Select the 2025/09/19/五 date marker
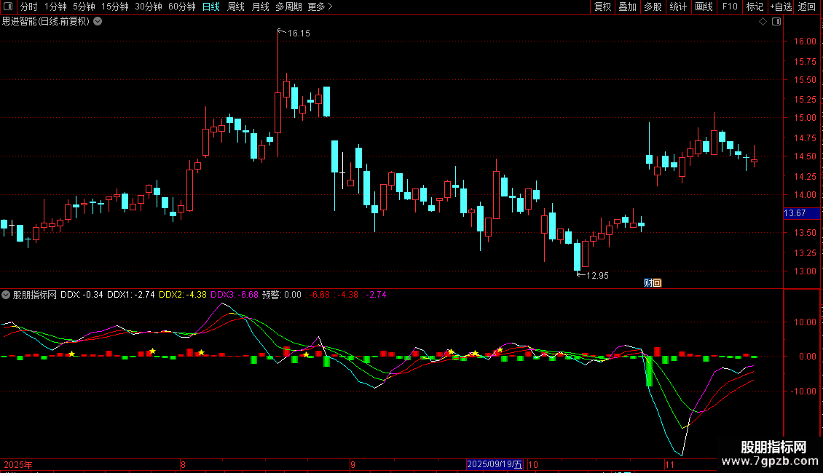Image resolution: width=823 pixels, height=473 pixels. (x=495, y=464)
